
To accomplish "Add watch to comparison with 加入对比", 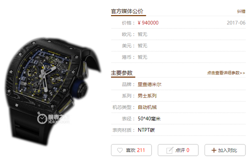I will pyautogui.click(x=225, y=150).
